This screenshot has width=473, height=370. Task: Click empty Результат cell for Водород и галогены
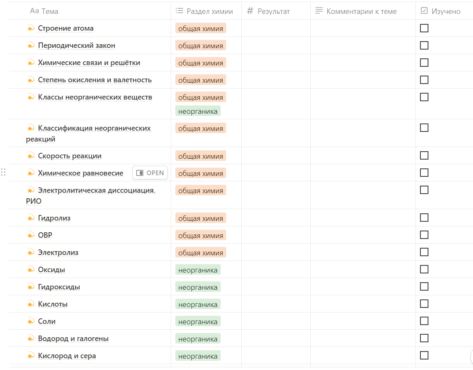click(x=276, y=338)
